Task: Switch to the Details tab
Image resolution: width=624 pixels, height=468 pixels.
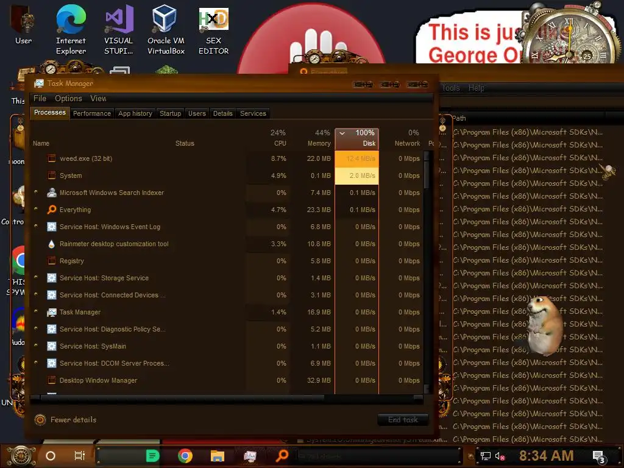Action: click(223, 113)
